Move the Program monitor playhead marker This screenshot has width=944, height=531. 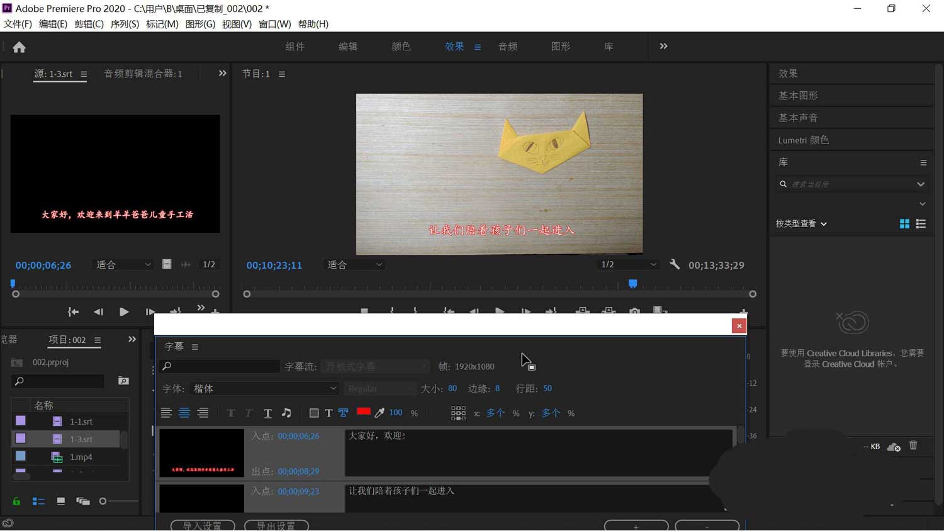633,284
